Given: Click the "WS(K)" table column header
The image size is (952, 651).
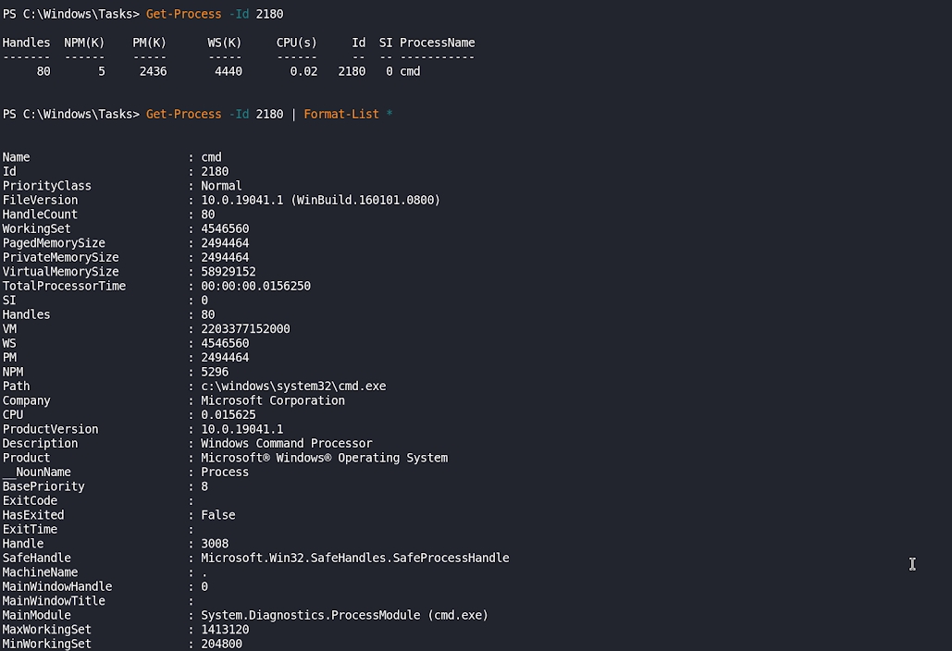Looking at the screenshot, I should tap(225, 43).
